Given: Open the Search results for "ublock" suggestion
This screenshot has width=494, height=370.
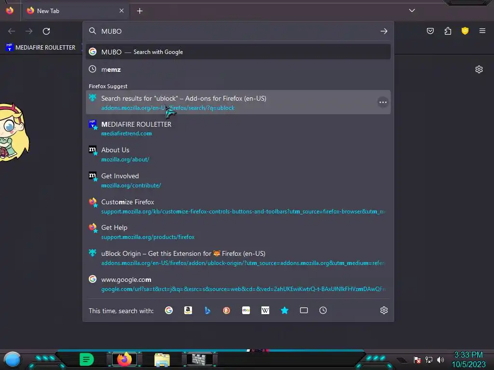Looking at the screenshot, I should coord(238,103).
